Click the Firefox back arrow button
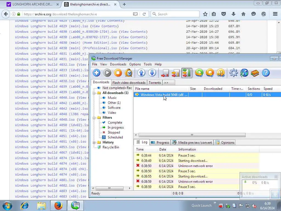This screenshot has width=281, height=211. [6, 14]
